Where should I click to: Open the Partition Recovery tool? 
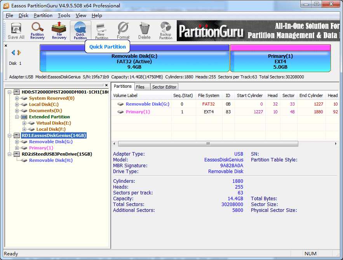37,31
